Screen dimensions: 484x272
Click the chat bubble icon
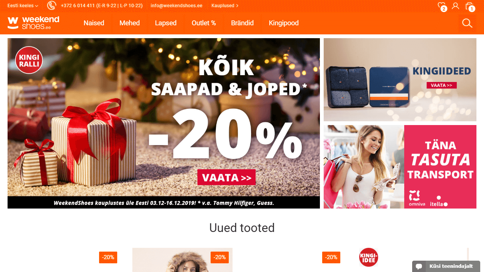click(419, 266)
